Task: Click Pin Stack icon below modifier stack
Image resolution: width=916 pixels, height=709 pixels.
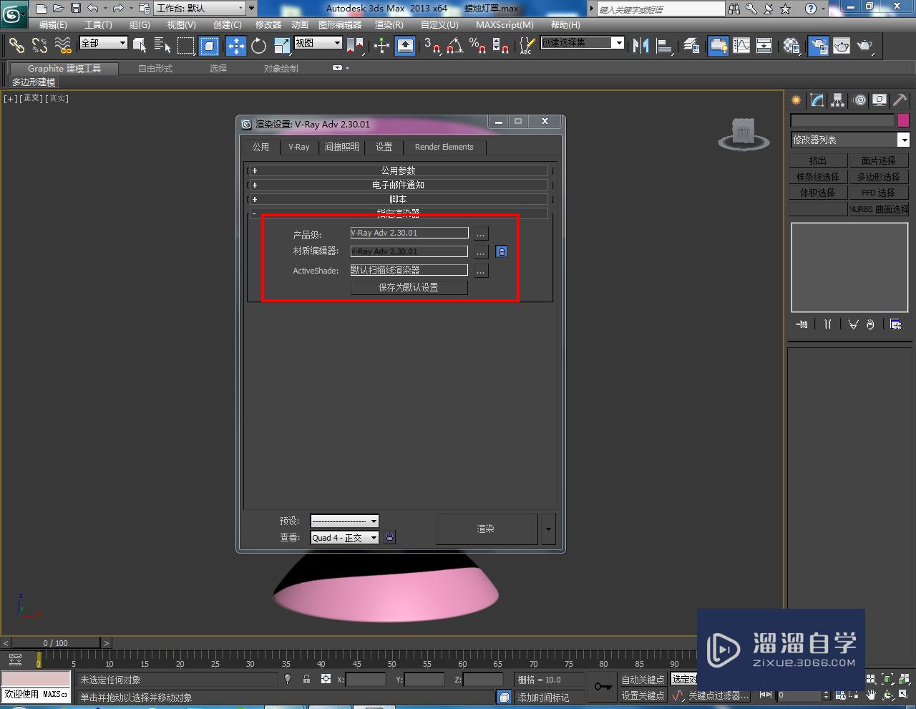Action: tap(802, 324)
